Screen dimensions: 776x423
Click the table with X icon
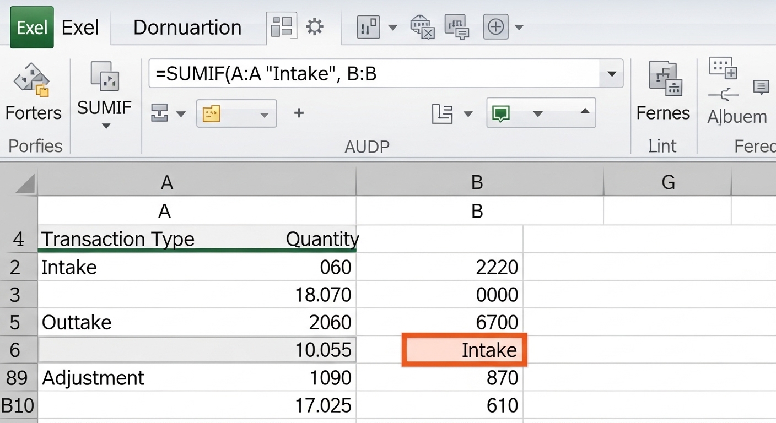tap(423, 27)
